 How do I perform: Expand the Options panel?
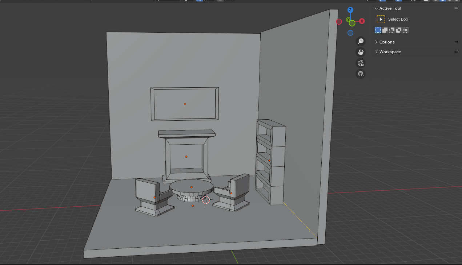376,42
